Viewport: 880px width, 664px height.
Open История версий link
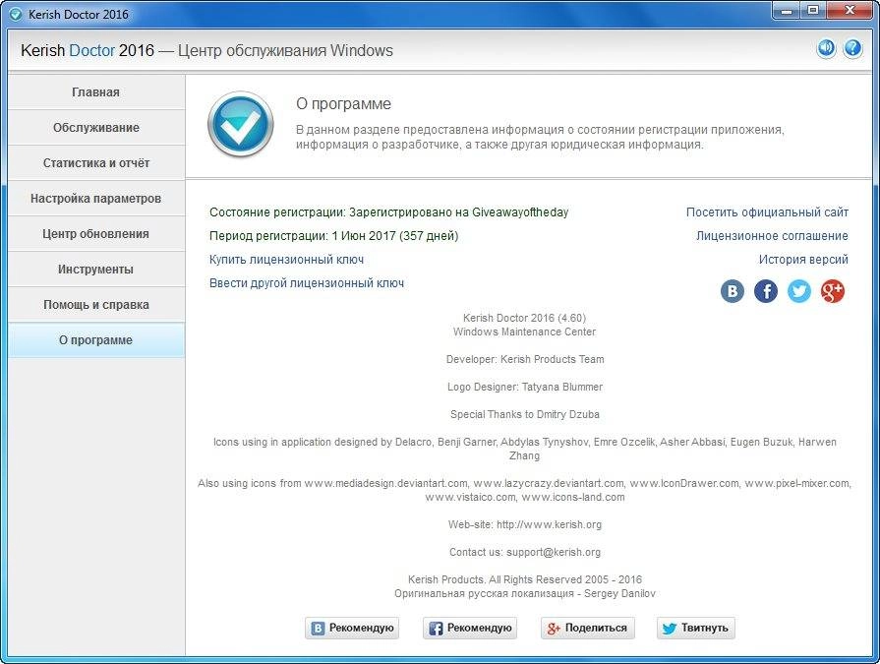click(803, 260)
